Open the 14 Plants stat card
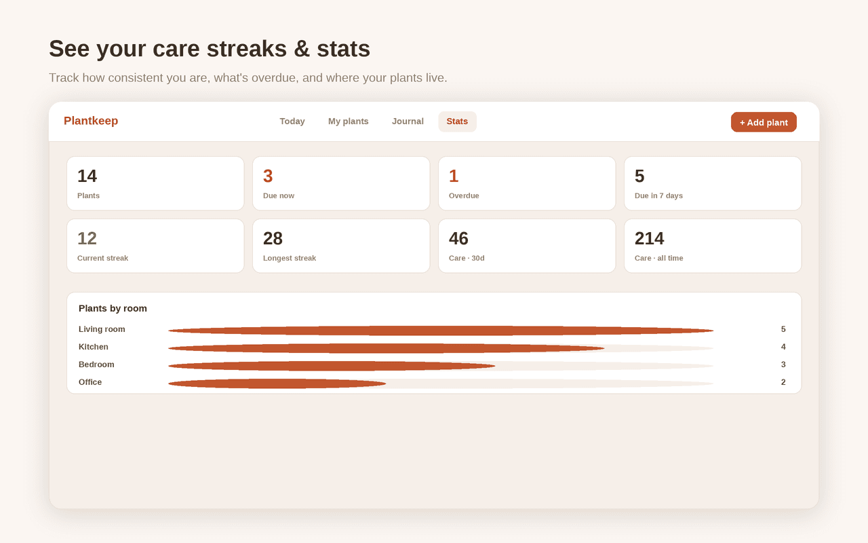 pyautogui.click(x=155, y=183)
